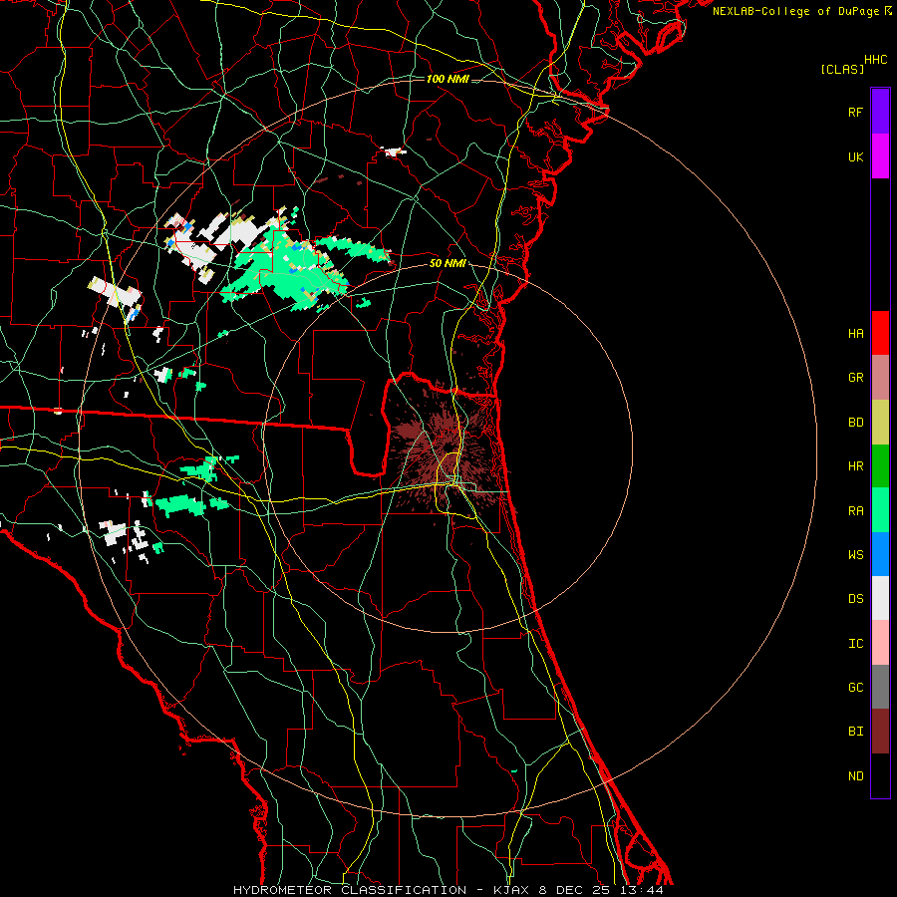Click the ND legend label
Image resolution: width=897 pixels, height=897 pixels.
click(x=856, y=776)
